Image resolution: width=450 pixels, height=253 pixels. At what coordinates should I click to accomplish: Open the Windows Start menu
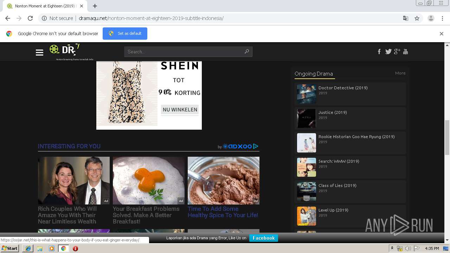[10, 248]
